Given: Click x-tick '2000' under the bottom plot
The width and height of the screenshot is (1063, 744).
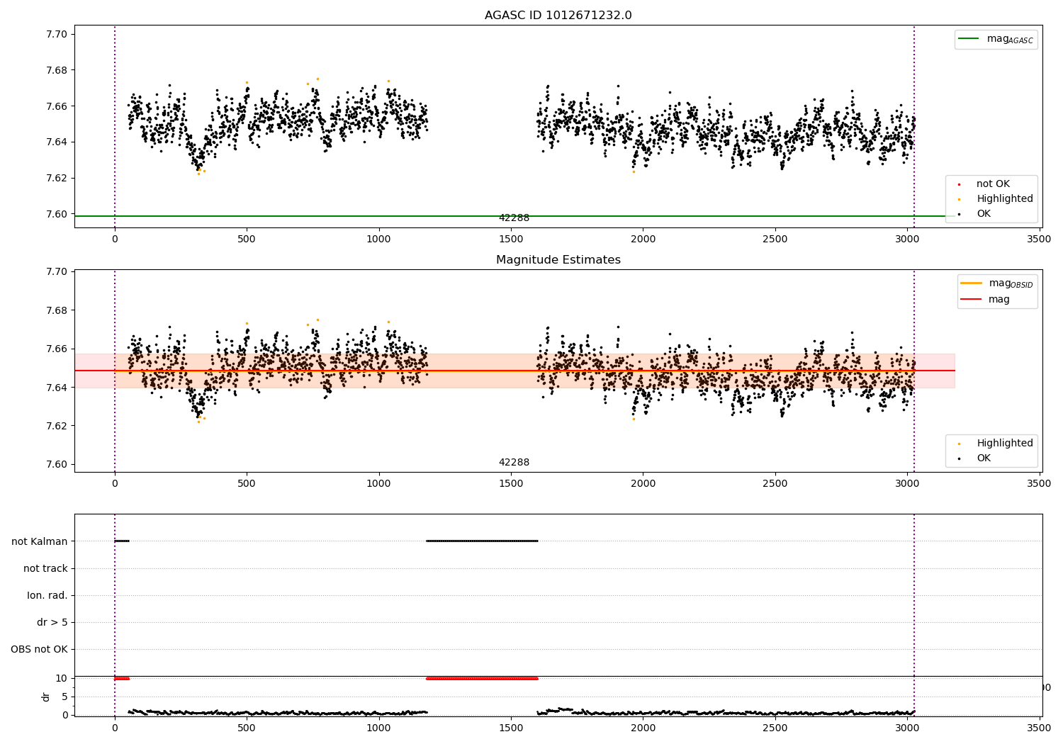Looking at the screenshot, I should pyautogui.click(x=643, y=728).
